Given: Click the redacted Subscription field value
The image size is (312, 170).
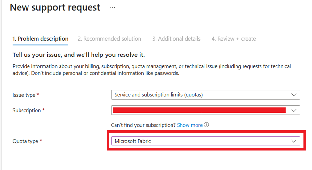Looking at the screenshot, I should (x=198, y=110).
